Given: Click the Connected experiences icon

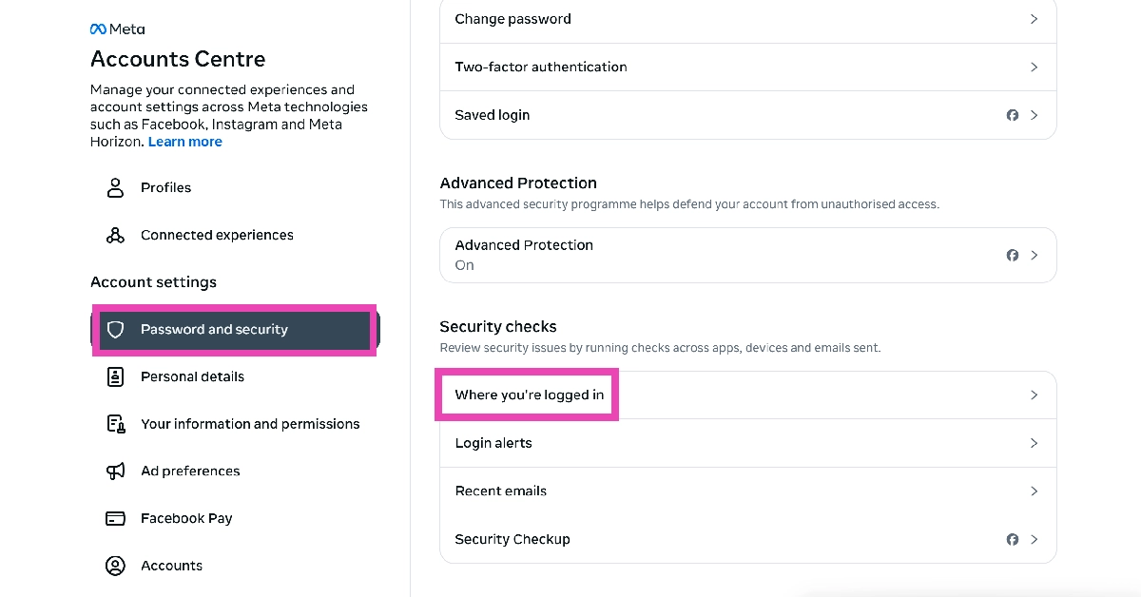Looking at the screenshot, I should [x=115, y=235].
